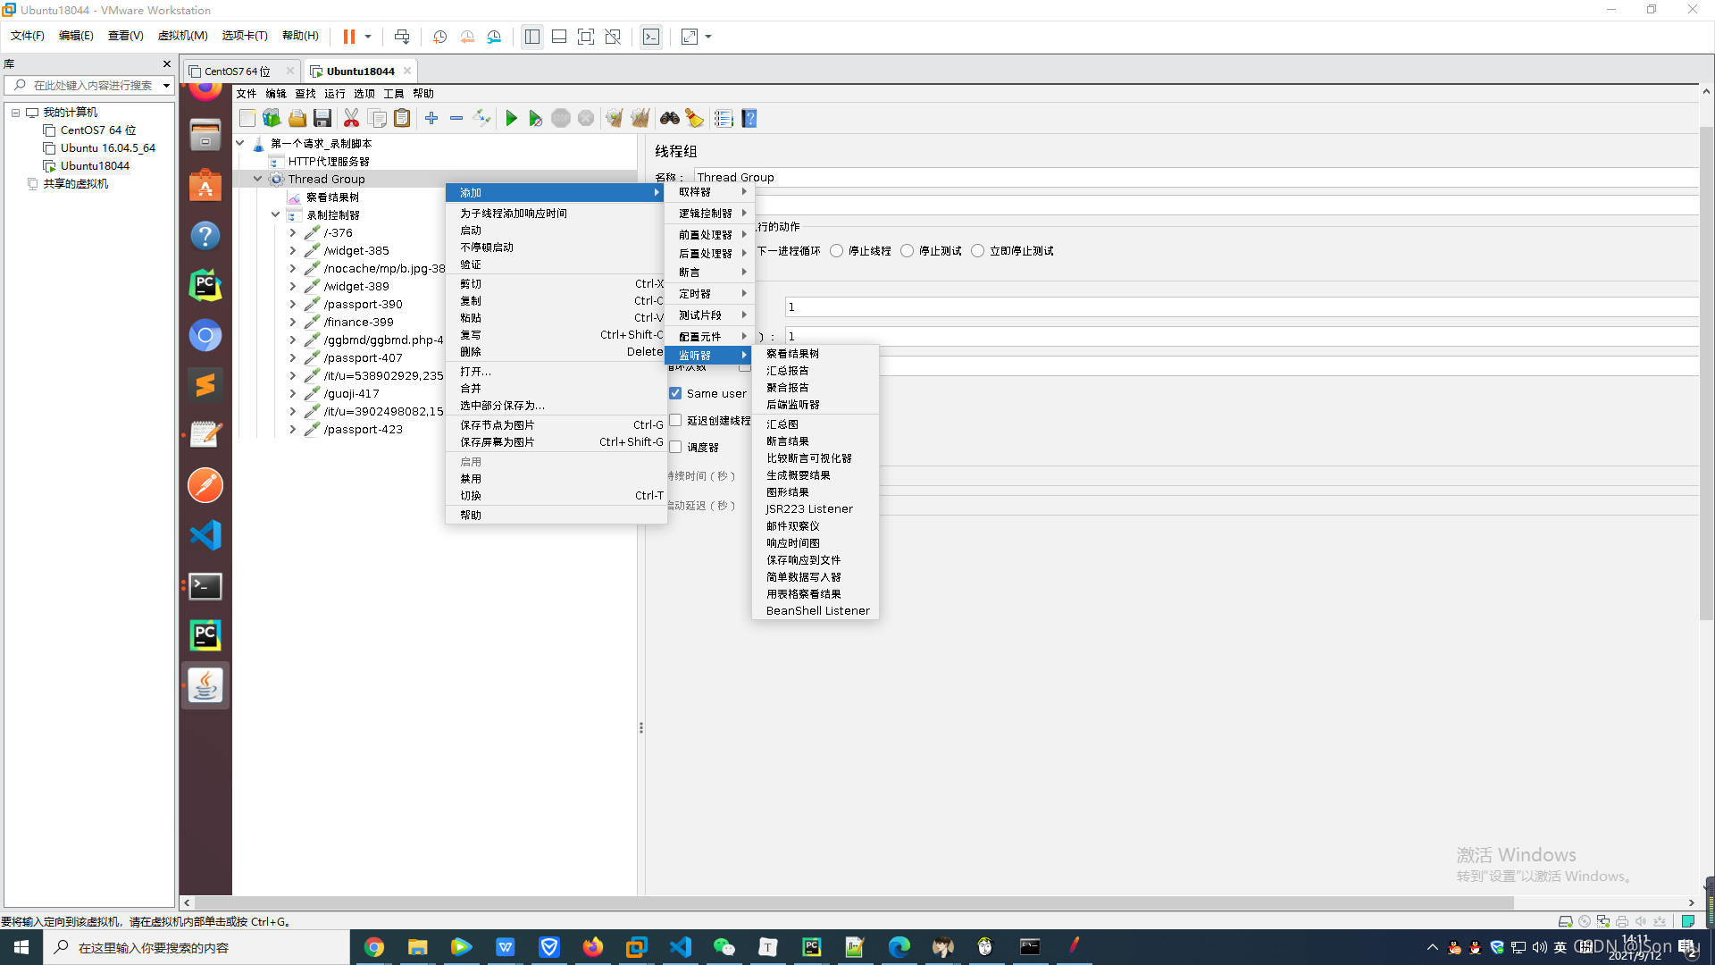This screenshot has width=1715, height=965.
Task: Click the Save (floppy disk) toolbar icon
Action: click(x=322, y=118)
